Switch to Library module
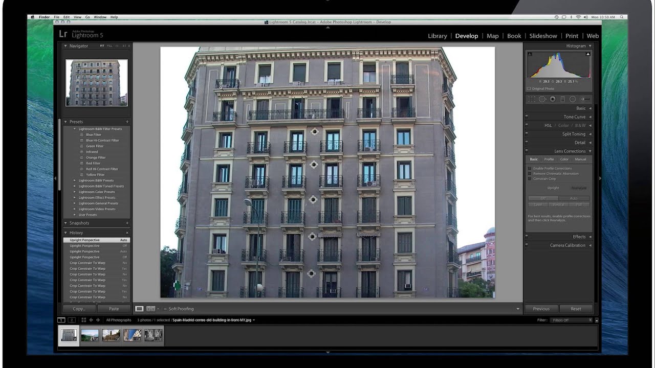Image resolution: width=655 pixels, height=368 pixels. [x=438, y=36]
